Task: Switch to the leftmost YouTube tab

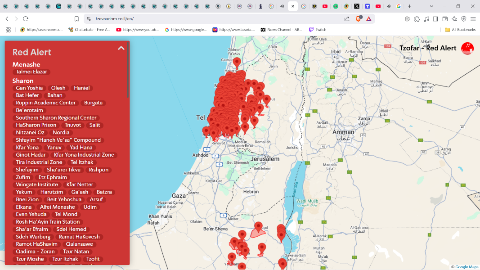Action: (x=325, y=6)
